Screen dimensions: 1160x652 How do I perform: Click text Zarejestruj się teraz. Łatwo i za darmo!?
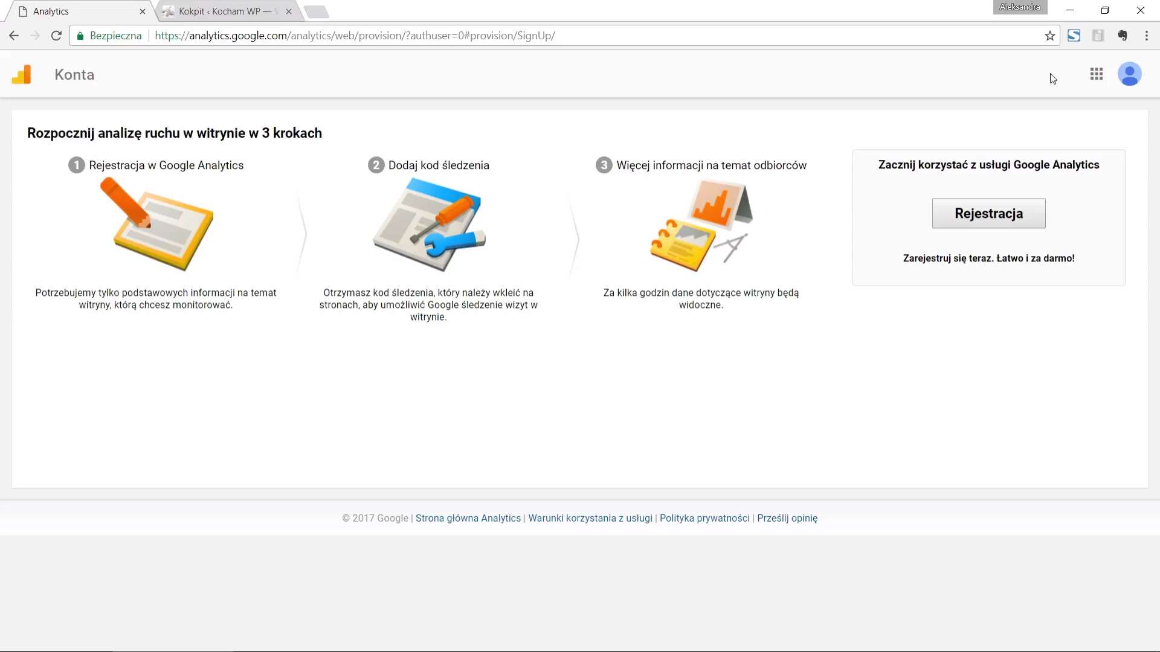click(988, 258)
